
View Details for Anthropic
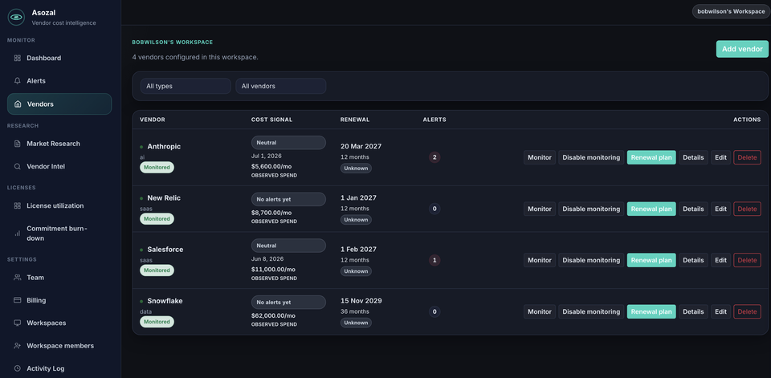(693, 157)
